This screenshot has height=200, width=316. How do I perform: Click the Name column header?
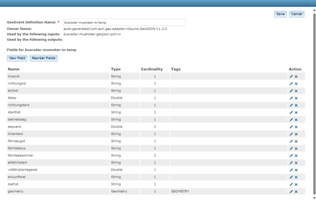pos(14,69)
